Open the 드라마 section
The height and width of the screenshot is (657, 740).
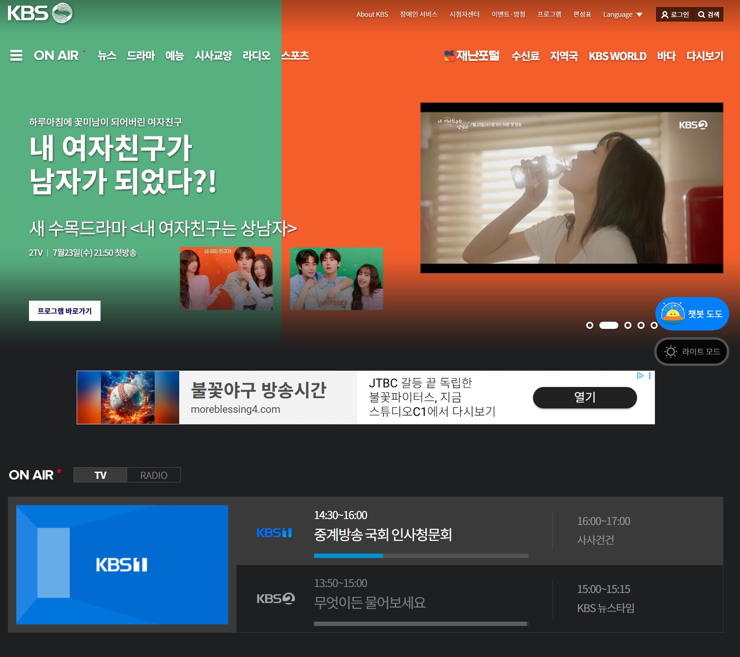(x=140, y=56)
